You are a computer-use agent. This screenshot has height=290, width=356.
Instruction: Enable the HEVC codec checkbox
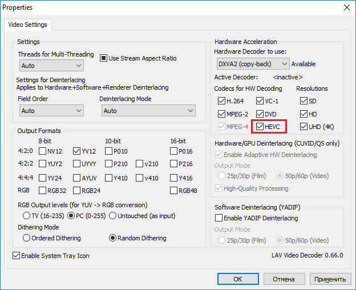tap(260, 126)
